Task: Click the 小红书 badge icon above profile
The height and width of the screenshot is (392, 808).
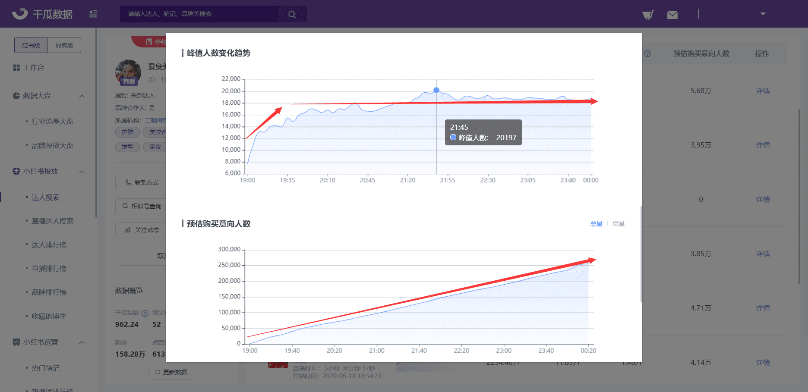Action: tap(149, 42)
